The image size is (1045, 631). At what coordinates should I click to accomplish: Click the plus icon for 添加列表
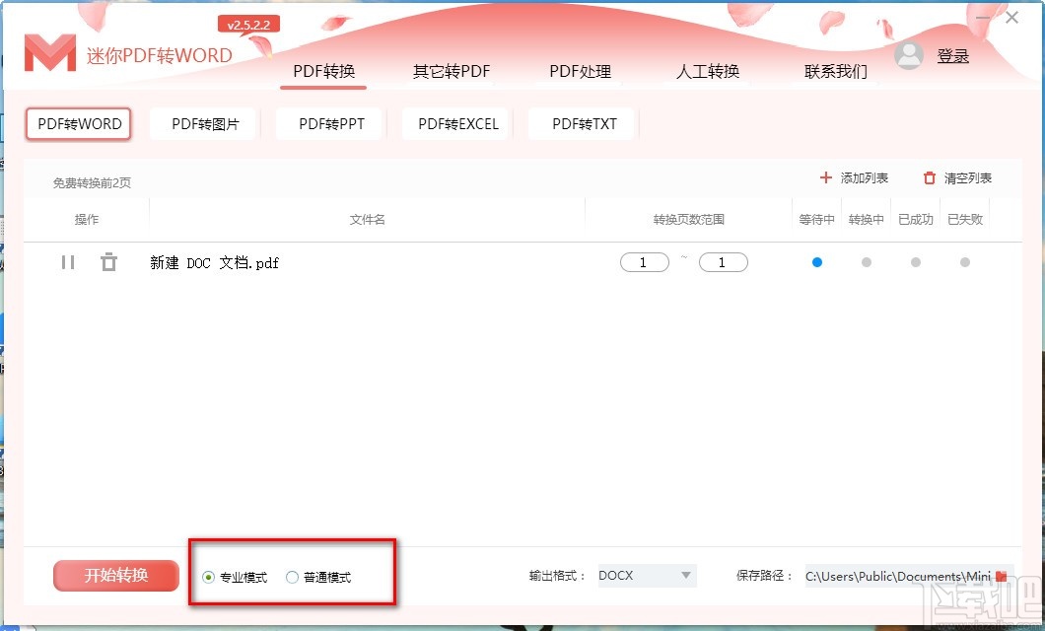pos(826,177)
